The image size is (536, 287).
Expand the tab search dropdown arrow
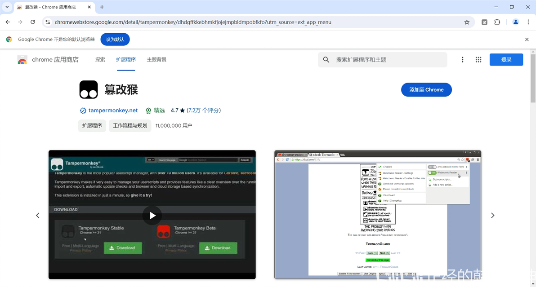7,7
